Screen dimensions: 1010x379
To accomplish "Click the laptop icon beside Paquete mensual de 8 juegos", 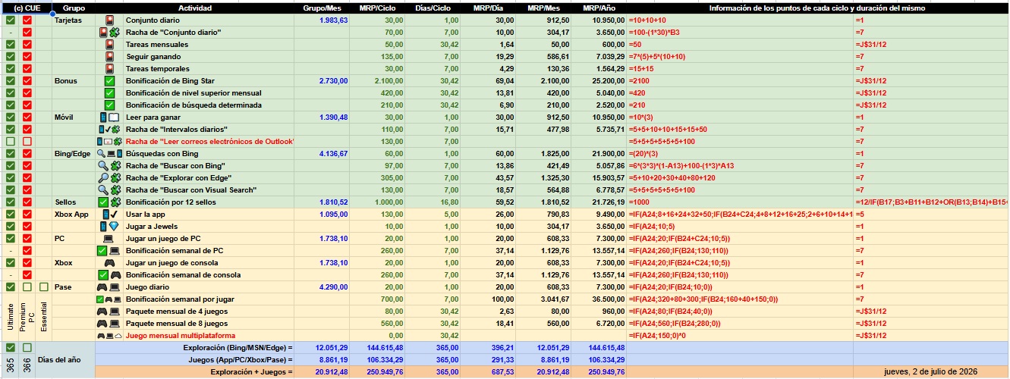I will pyautogui.click(x=115, y=324).
